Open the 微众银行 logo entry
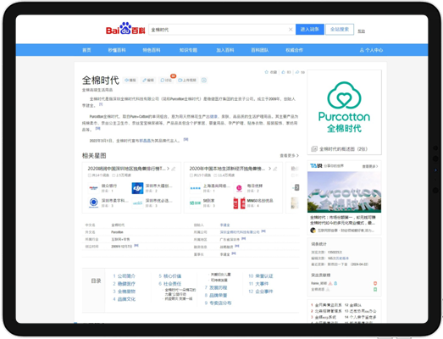Image resolution: width=443 pixels, height=339 pixels. pyautogui.click(x=93, y=188)
